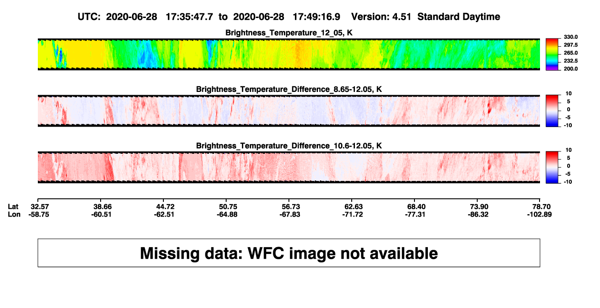Viewport: 600px width, 308px height.
Task: Click latitude value 50.75
Action: click(x=228, y=206)
